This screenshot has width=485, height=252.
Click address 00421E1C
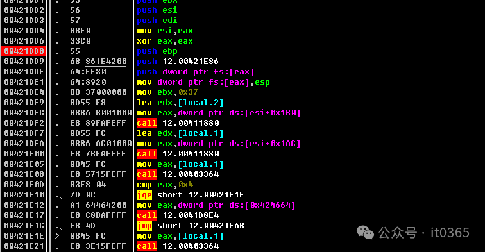(24, 226)
